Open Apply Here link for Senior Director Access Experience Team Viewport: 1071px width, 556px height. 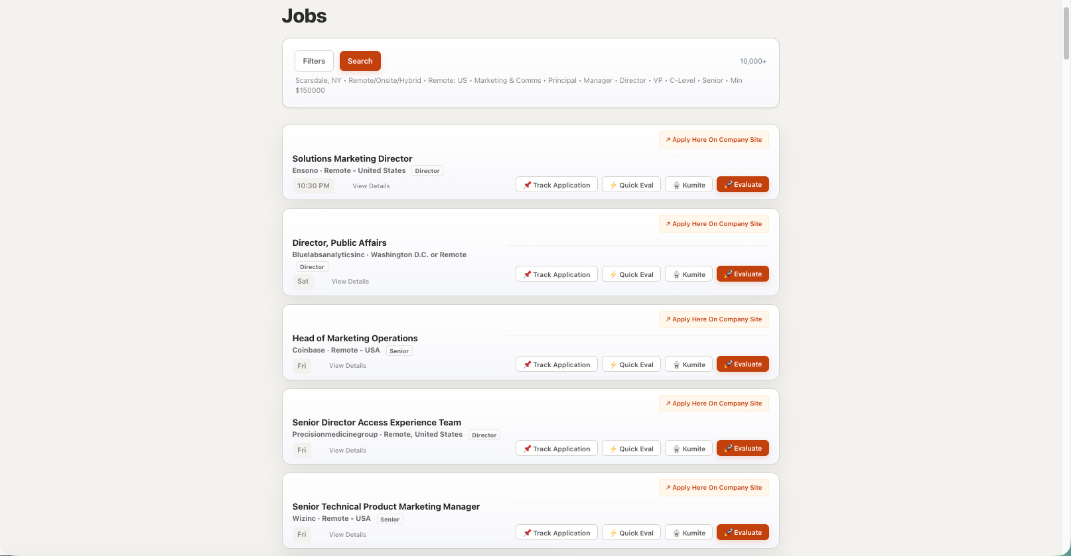[713, 403]
